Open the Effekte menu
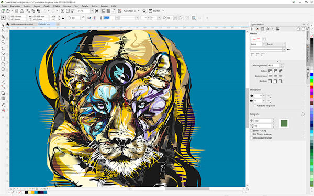This screenshot has width=314, height=196. pyautogui.click(x=57, y=6)
